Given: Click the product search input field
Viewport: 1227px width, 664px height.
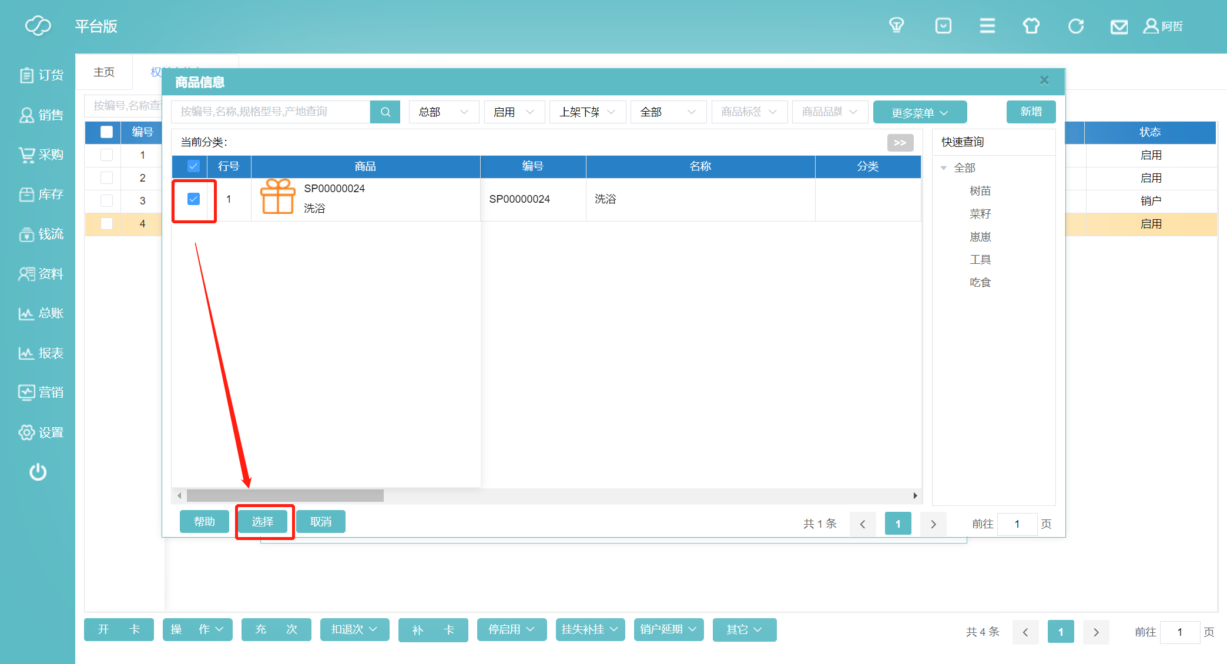Looking at the screenshot, I should tap(270, 112).
